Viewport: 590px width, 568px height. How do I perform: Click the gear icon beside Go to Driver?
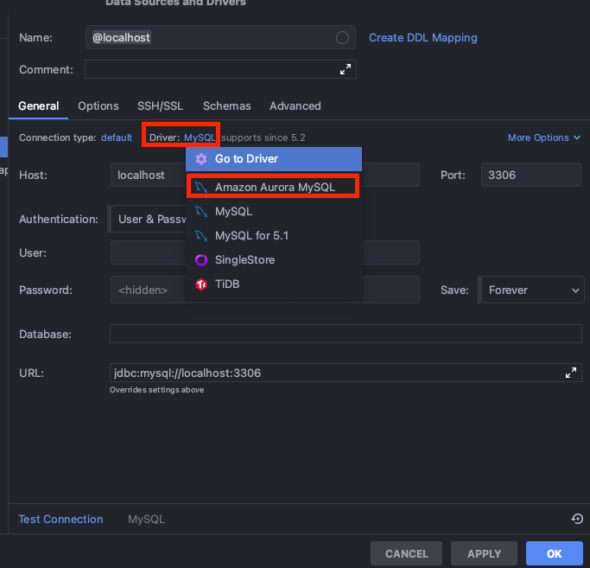(201, 159)
